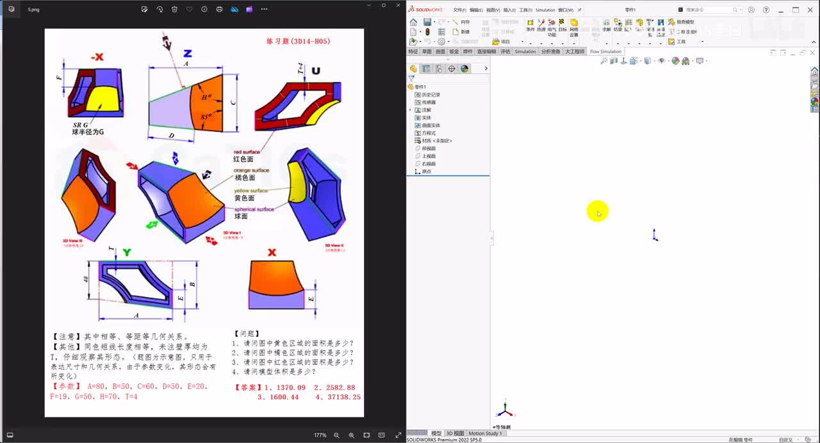Open the SolidWorks help question icon
Screen dimensions: 820x443
click(x=766, y=10)
